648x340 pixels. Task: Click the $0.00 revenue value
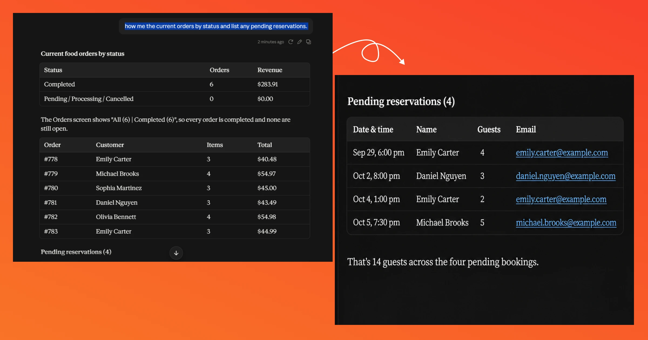coord(265,99)
